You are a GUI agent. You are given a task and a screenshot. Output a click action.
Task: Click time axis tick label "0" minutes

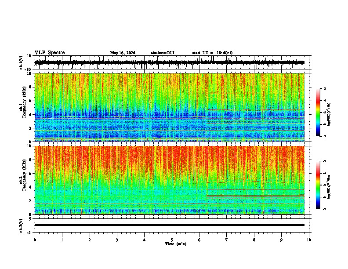tap(35, 240)
